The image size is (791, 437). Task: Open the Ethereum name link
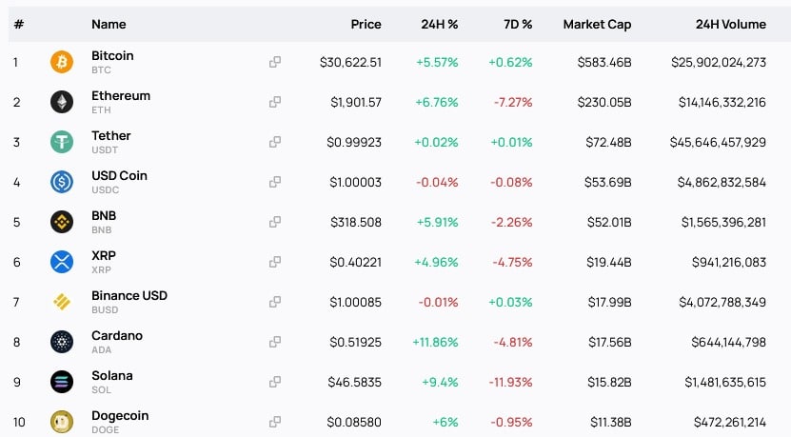tap(121, 96)
